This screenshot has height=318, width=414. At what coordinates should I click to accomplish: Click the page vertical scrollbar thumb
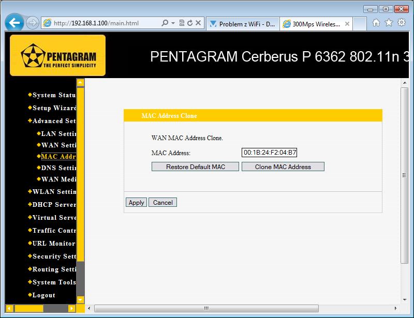405,175
